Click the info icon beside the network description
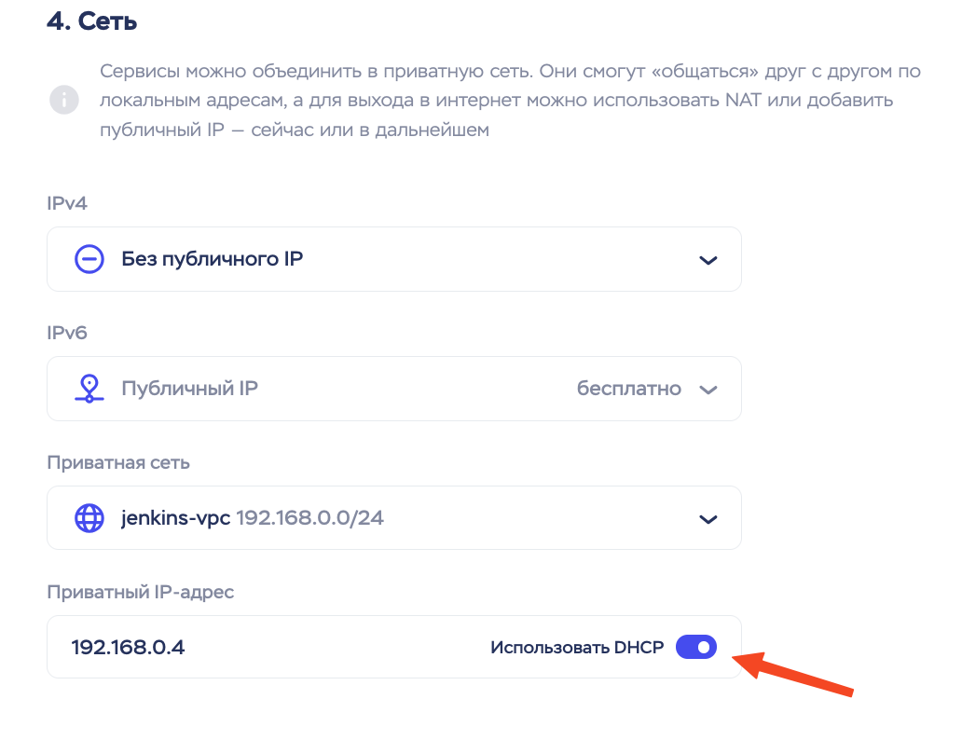The image size is (962, 740). click(64, 100)
